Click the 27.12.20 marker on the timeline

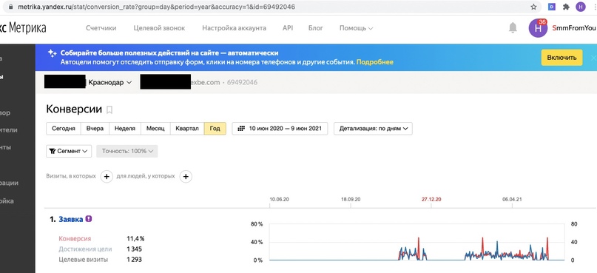[431, 199]
